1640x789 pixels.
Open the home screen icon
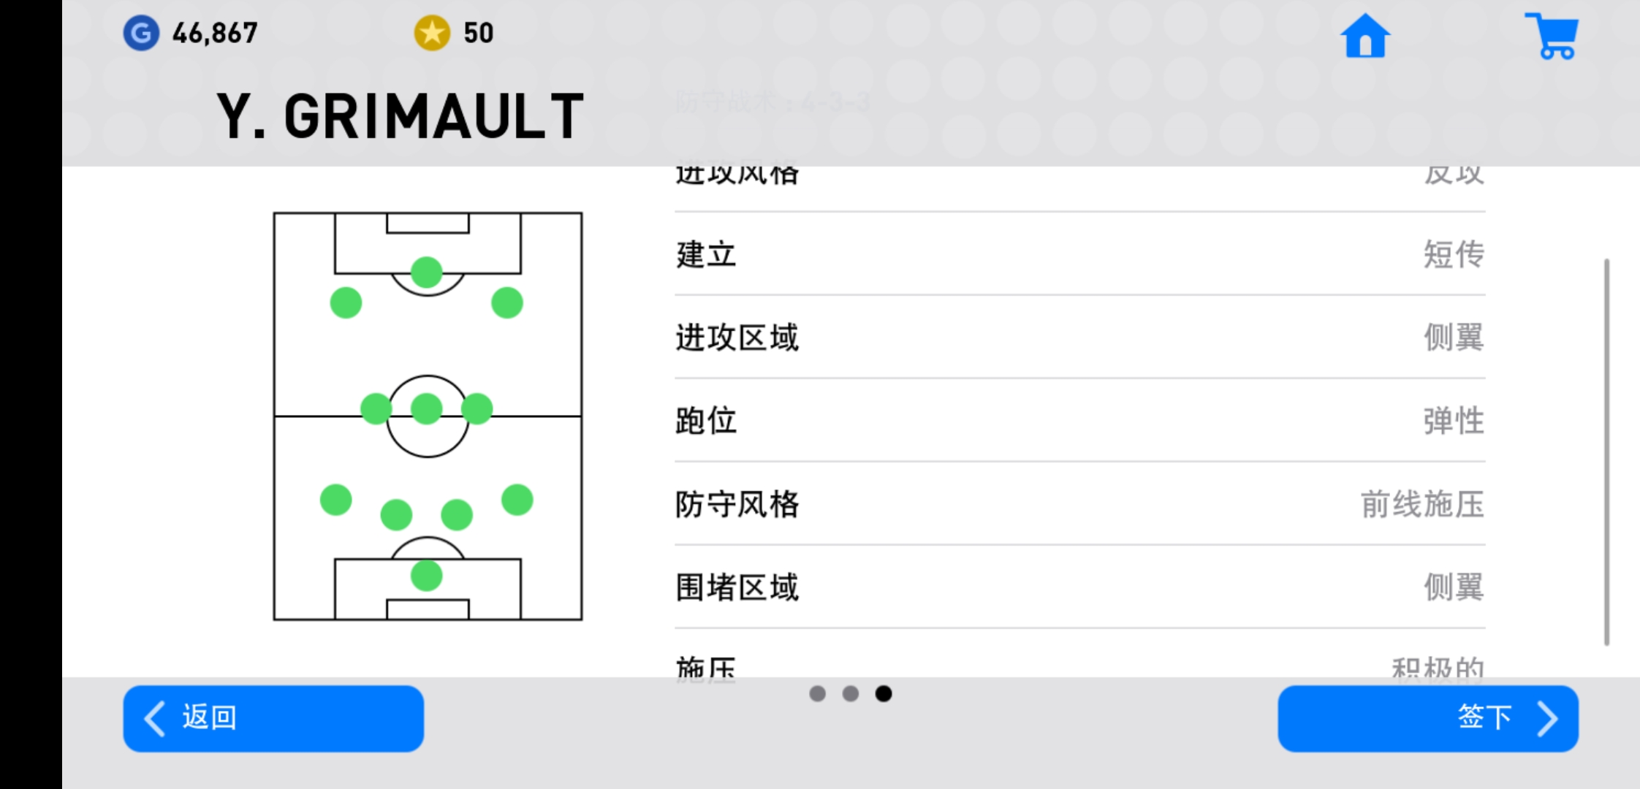point(1364,36)
